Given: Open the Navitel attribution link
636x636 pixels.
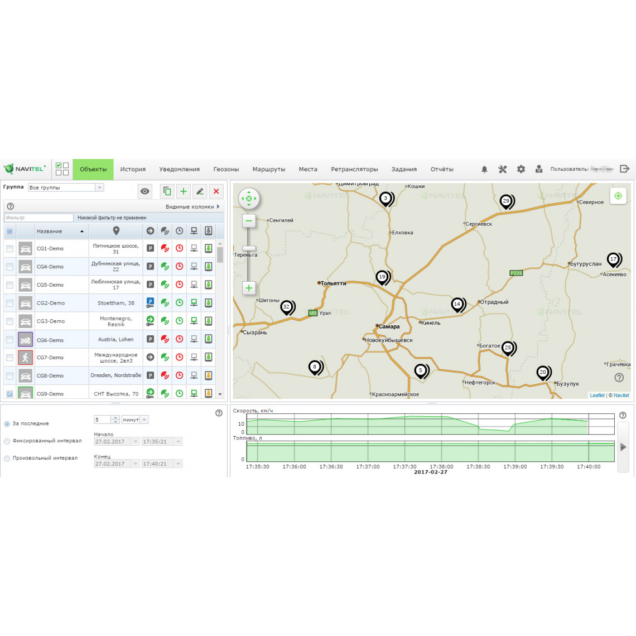Looking at the screenshot, I should tap(621, 395).
